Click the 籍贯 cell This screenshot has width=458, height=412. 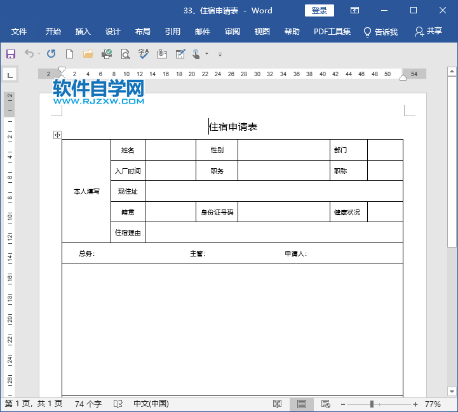point(128,212)
